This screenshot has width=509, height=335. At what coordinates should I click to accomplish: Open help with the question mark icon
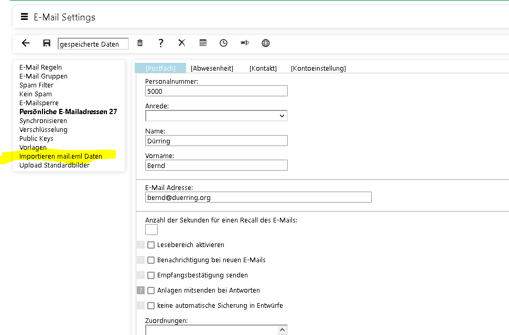point(161,43)
